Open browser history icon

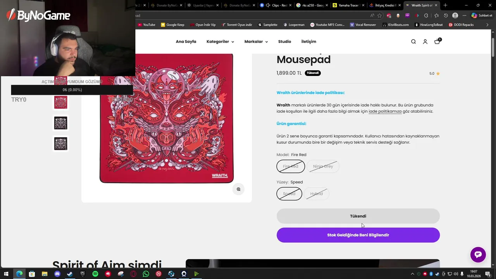click(x=446, y=15)
